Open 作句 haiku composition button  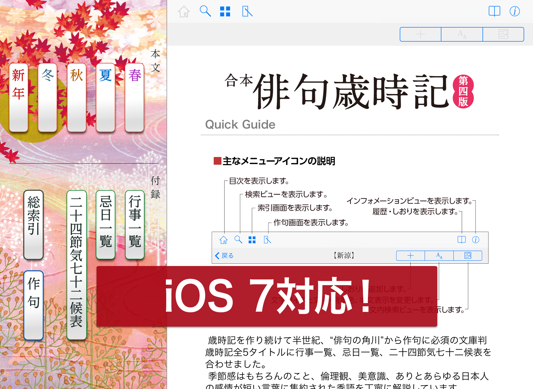pos(34,305)
